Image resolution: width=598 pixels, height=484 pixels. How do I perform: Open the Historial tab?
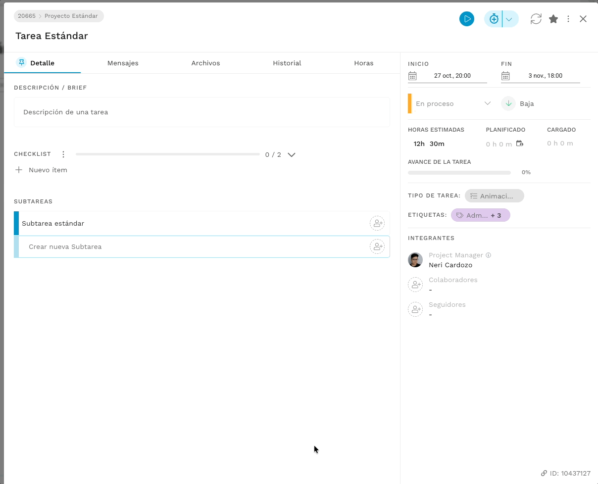[287, 63]
